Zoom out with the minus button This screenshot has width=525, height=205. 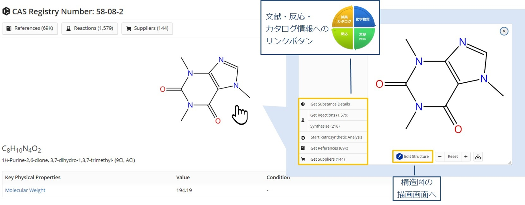tap(440, 157)
